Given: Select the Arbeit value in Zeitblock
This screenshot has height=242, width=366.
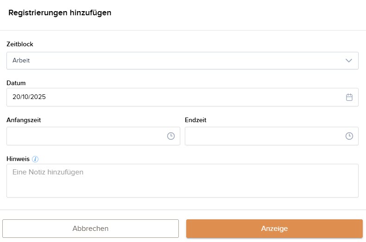Looking at the screenshot, I should (21, 61).
